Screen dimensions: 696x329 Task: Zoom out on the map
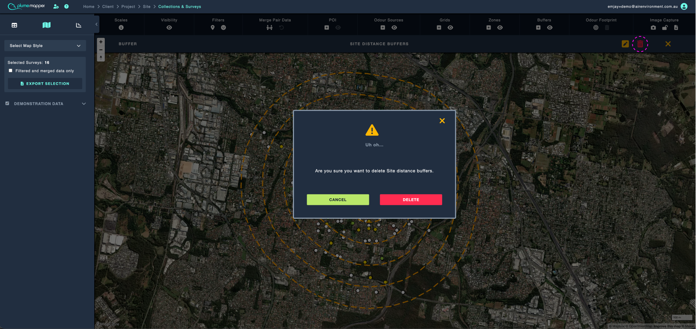(101, 50)
